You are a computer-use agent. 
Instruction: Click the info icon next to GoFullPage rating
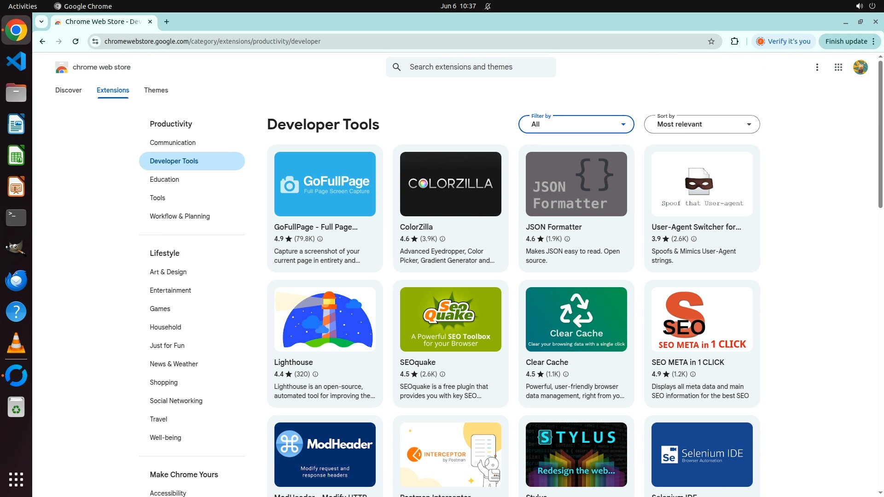tap(320, 239)
